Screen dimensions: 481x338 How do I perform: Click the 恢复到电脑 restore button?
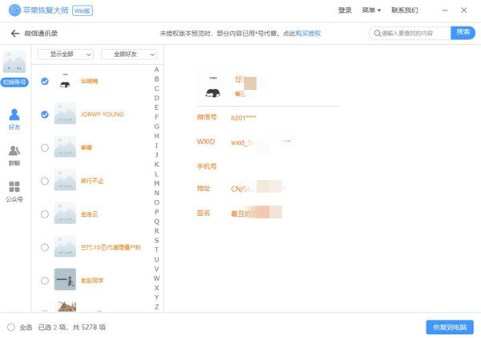[450, 328]
